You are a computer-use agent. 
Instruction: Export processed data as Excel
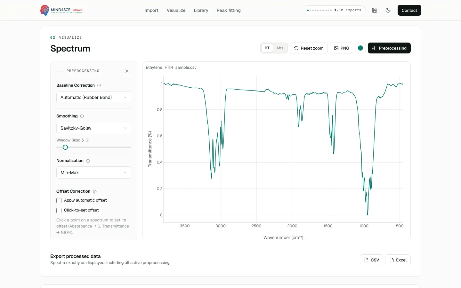pos(398,260)
